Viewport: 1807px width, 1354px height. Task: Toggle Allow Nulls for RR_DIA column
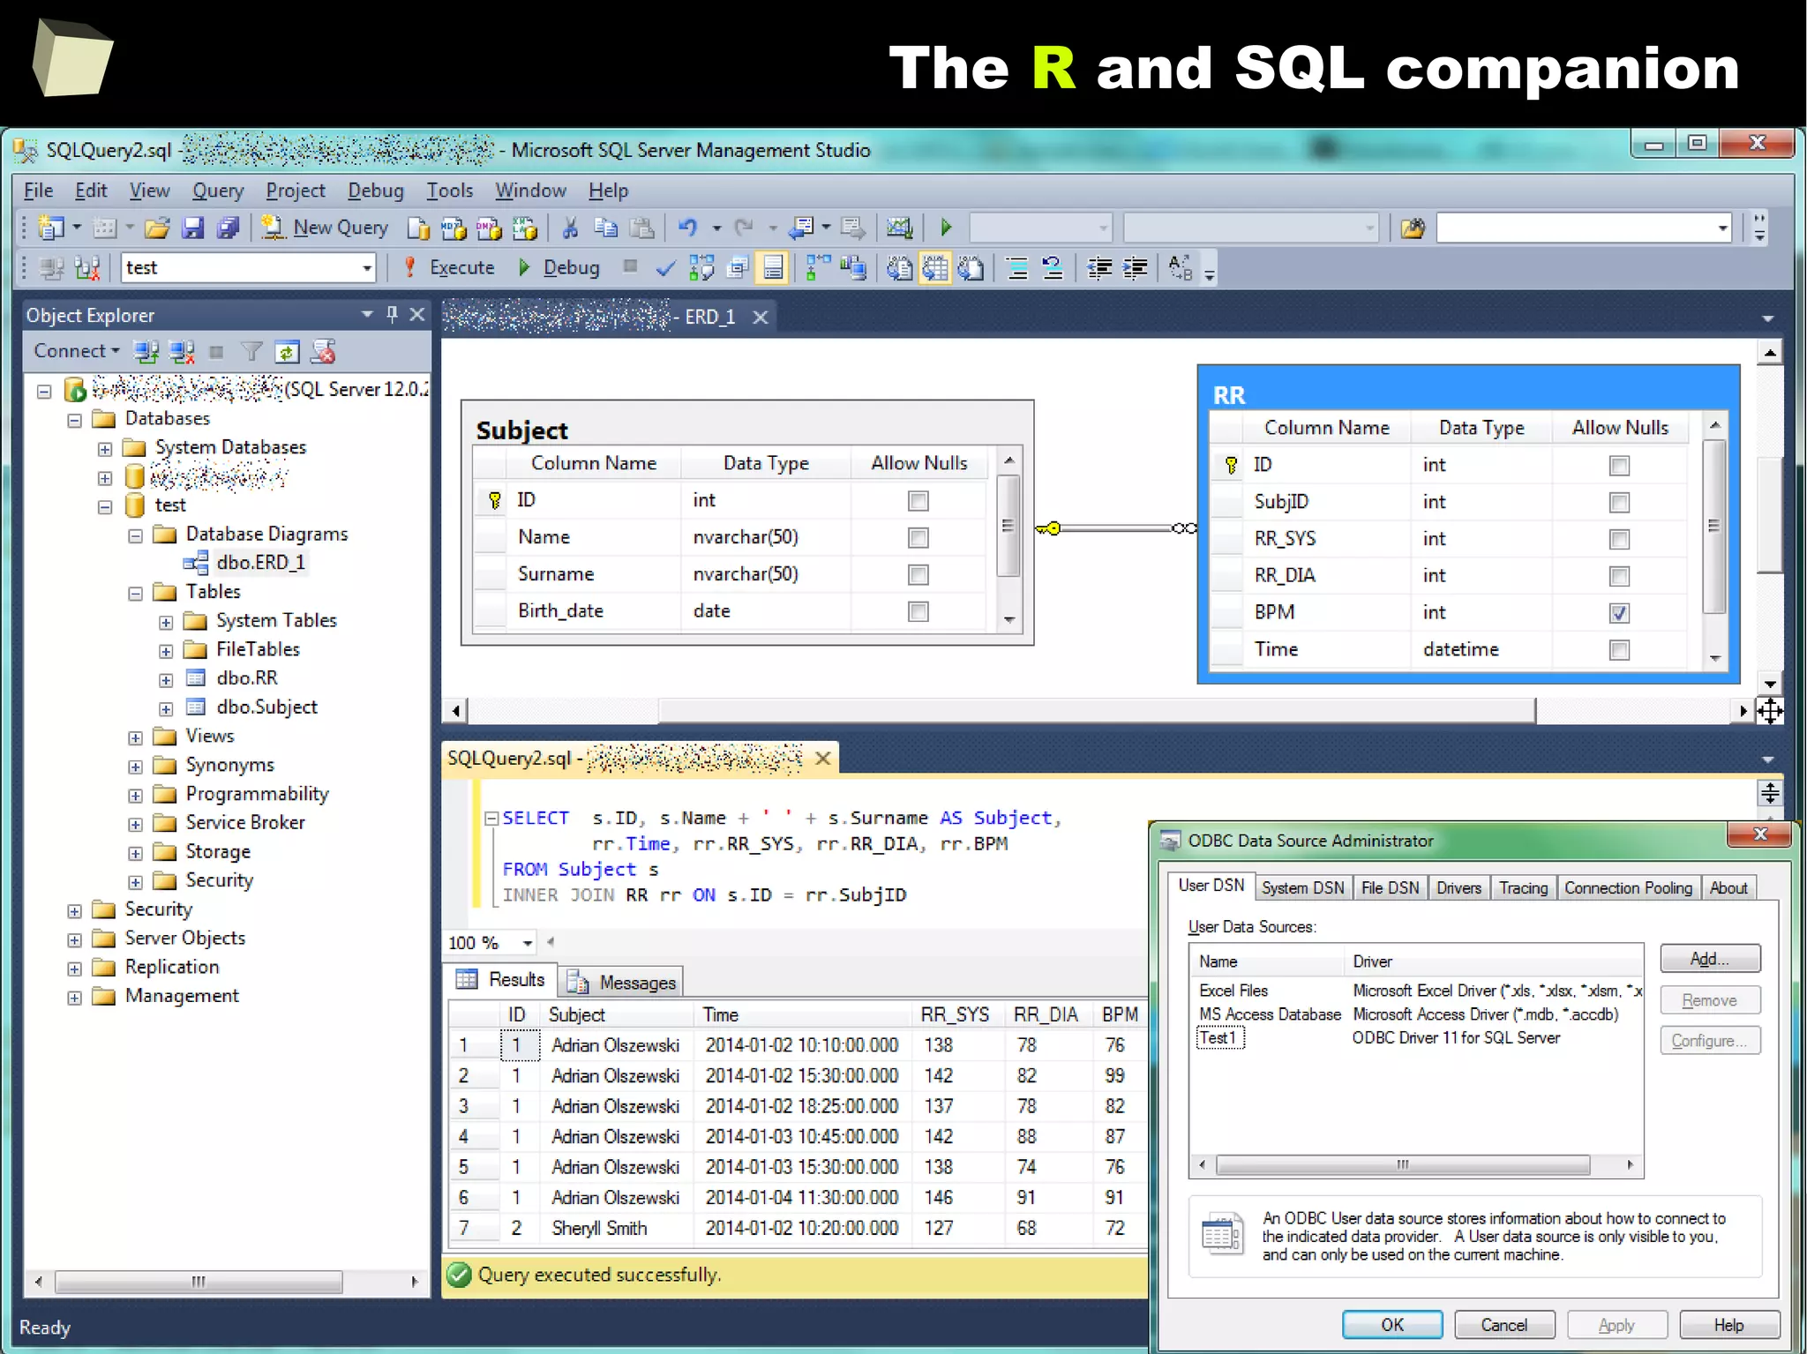[1619, 577]
